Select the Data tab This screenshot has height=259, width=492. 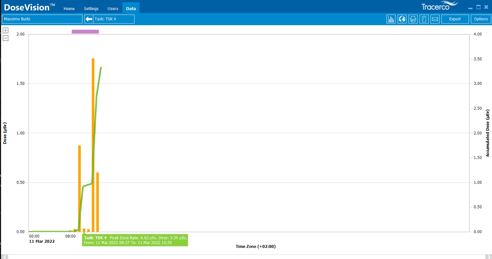click(131, 9)
